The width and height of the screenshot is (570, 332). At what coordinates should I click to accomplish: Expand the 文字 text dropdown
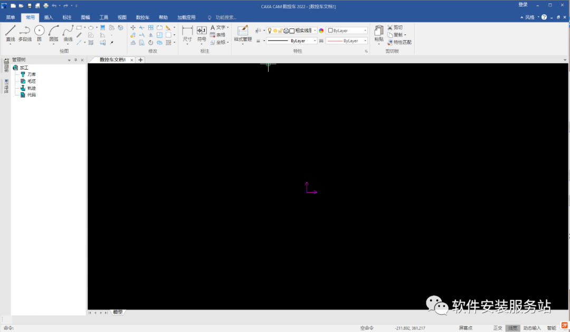[x=228, y=27]
